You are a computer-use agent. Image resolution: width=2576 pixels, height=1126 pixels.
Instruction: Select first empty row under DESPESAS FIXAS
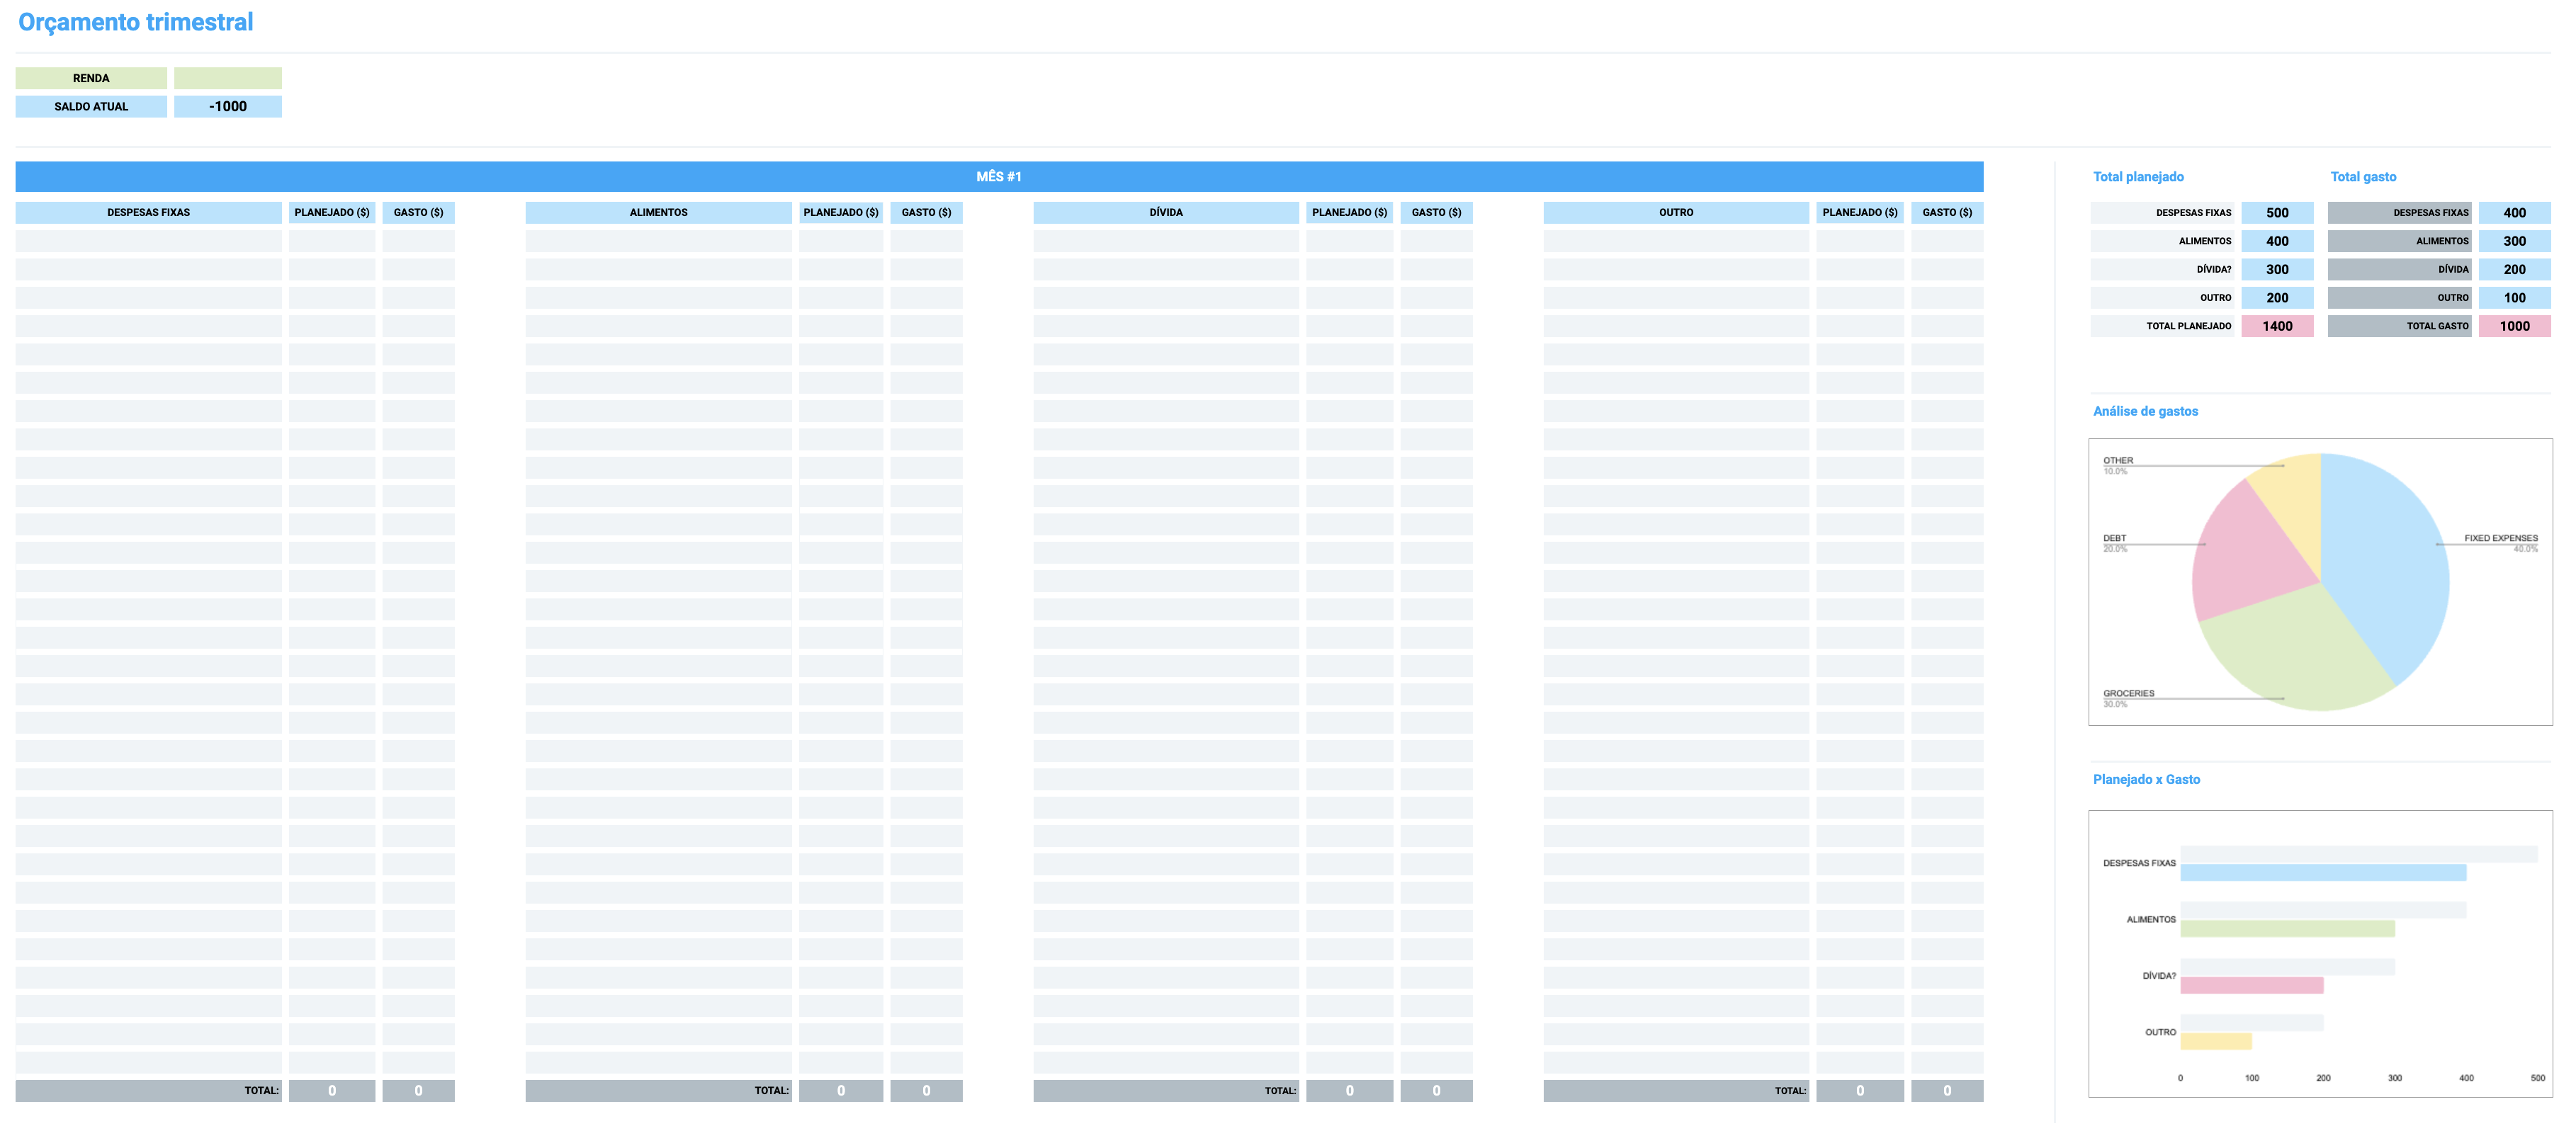[x=149, y=241]
